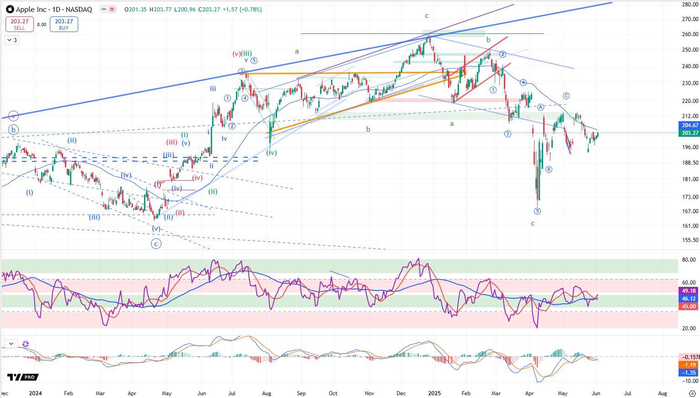Click the Sep label on time axis

(301, 393)
